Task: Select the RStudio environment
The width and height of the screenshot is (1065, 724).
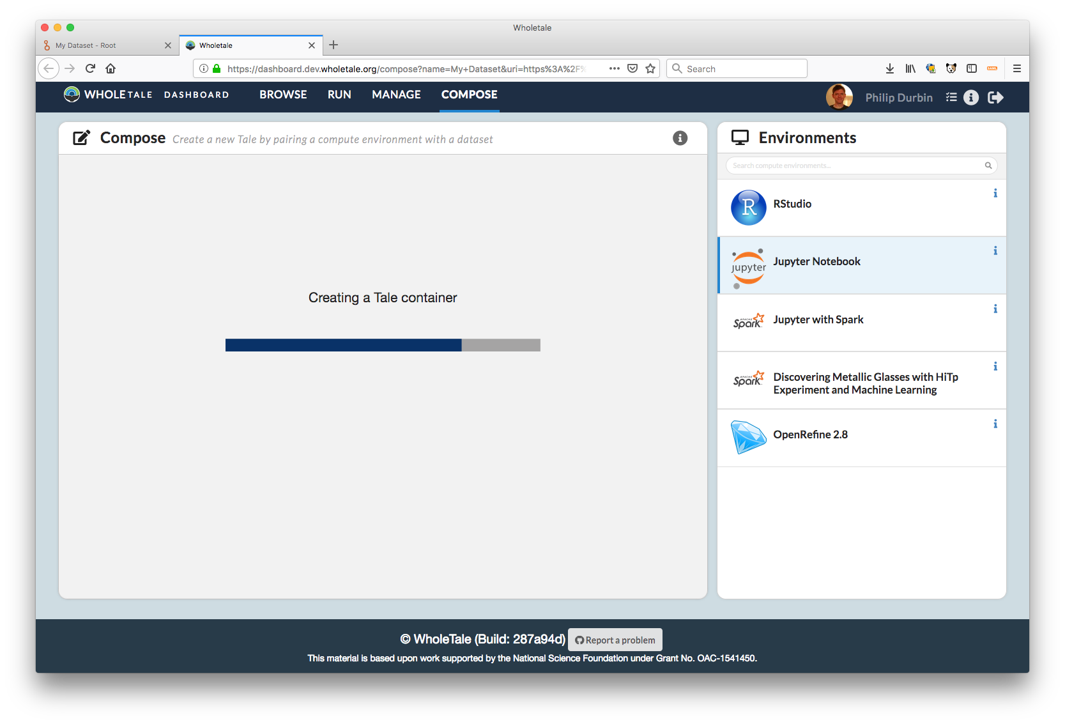Action: [x=861, y=208]
